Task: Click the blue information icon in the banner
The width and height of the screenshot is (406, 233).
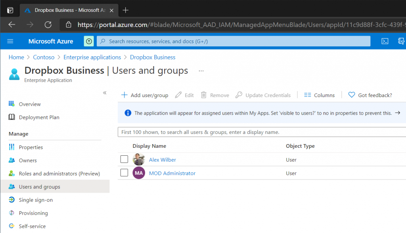Action: (128, 113)
